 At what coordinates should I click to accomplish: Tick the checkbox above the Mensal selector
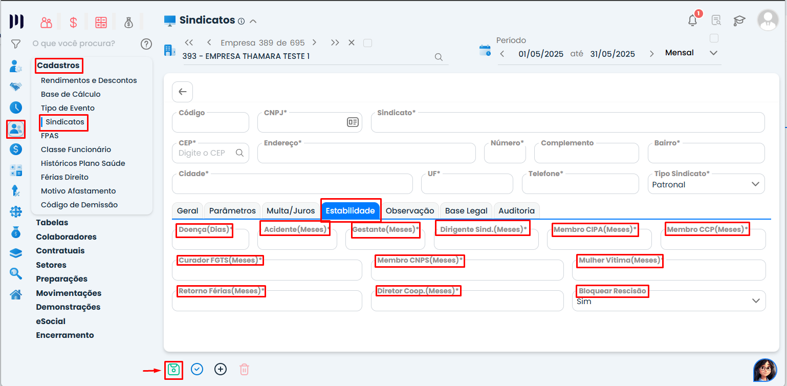coord(714,38)
